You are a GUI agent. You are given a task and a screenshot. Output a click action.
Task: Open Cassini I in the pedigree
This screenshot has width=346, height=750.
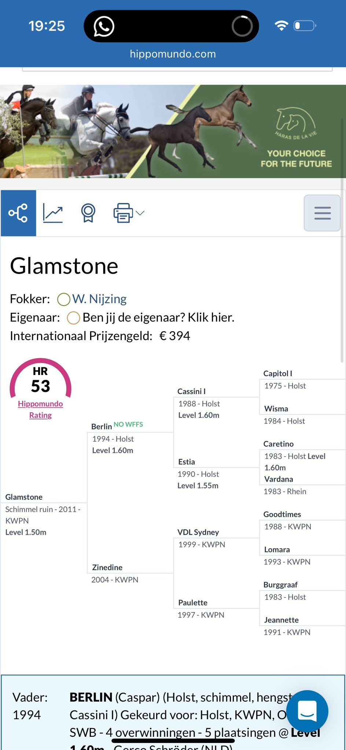click(x=191, y=391)
